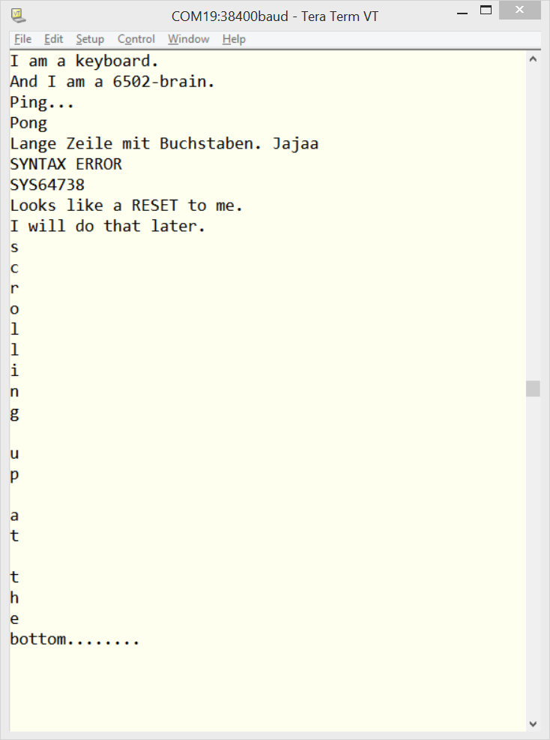Click the 'SYNTAX ERROR' line in terminal

coord(66,164)
